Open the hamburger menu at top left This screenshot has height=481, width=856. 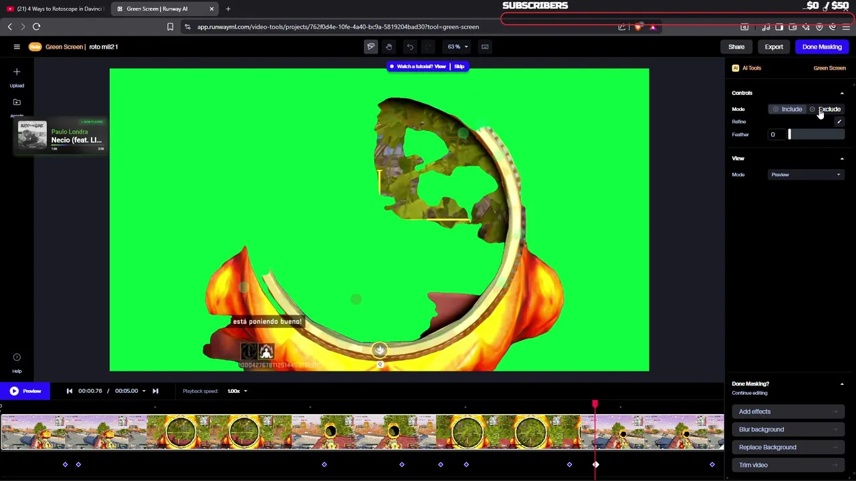click(x=17, y=47)
